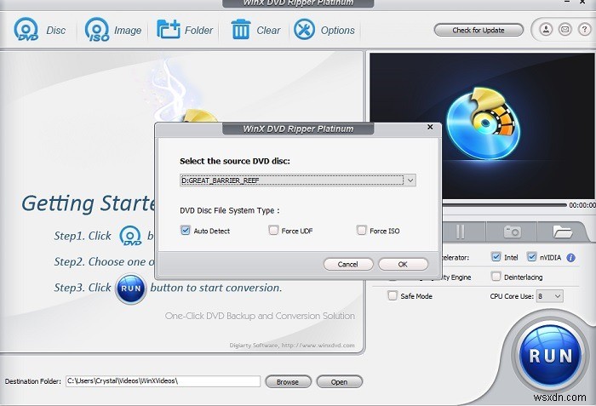Enable the Force ISO checkbox
Screen dimensions: 596x406
[362, 230]
